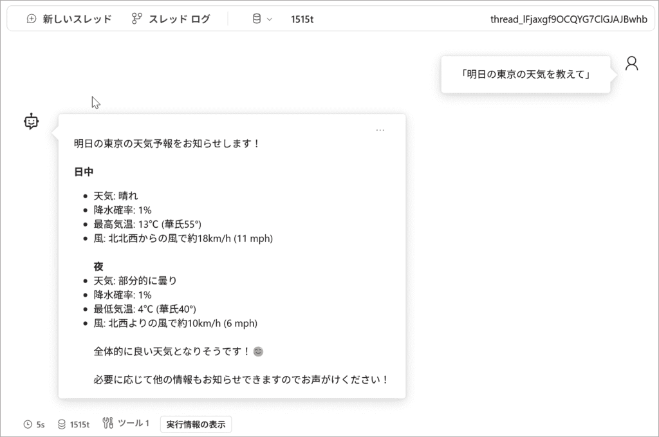Click the 日中 heading in the forecast

(x=84, y=172)
